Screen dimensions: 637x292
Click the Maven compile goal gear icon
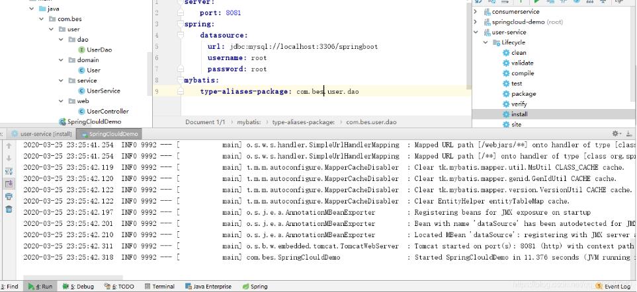[x=506, y=73]
